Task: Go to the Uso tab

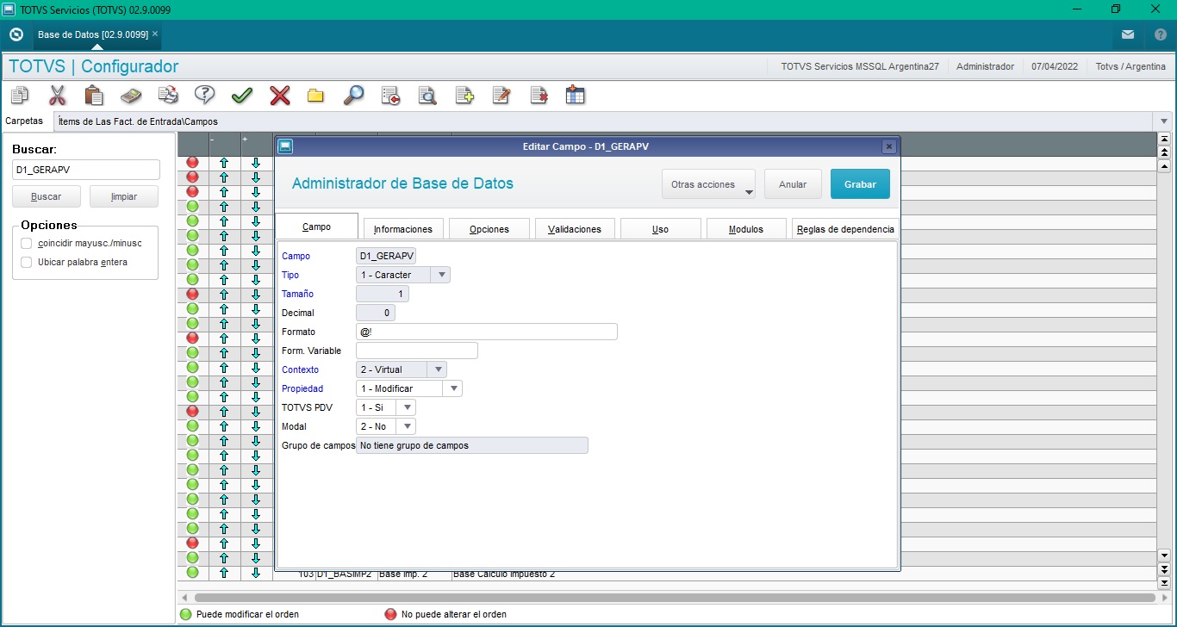Action: (x=660, y=229)
